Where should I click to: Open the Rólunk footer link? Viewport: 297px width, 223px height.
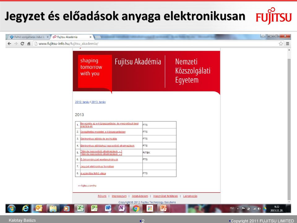tap(102, 196)
